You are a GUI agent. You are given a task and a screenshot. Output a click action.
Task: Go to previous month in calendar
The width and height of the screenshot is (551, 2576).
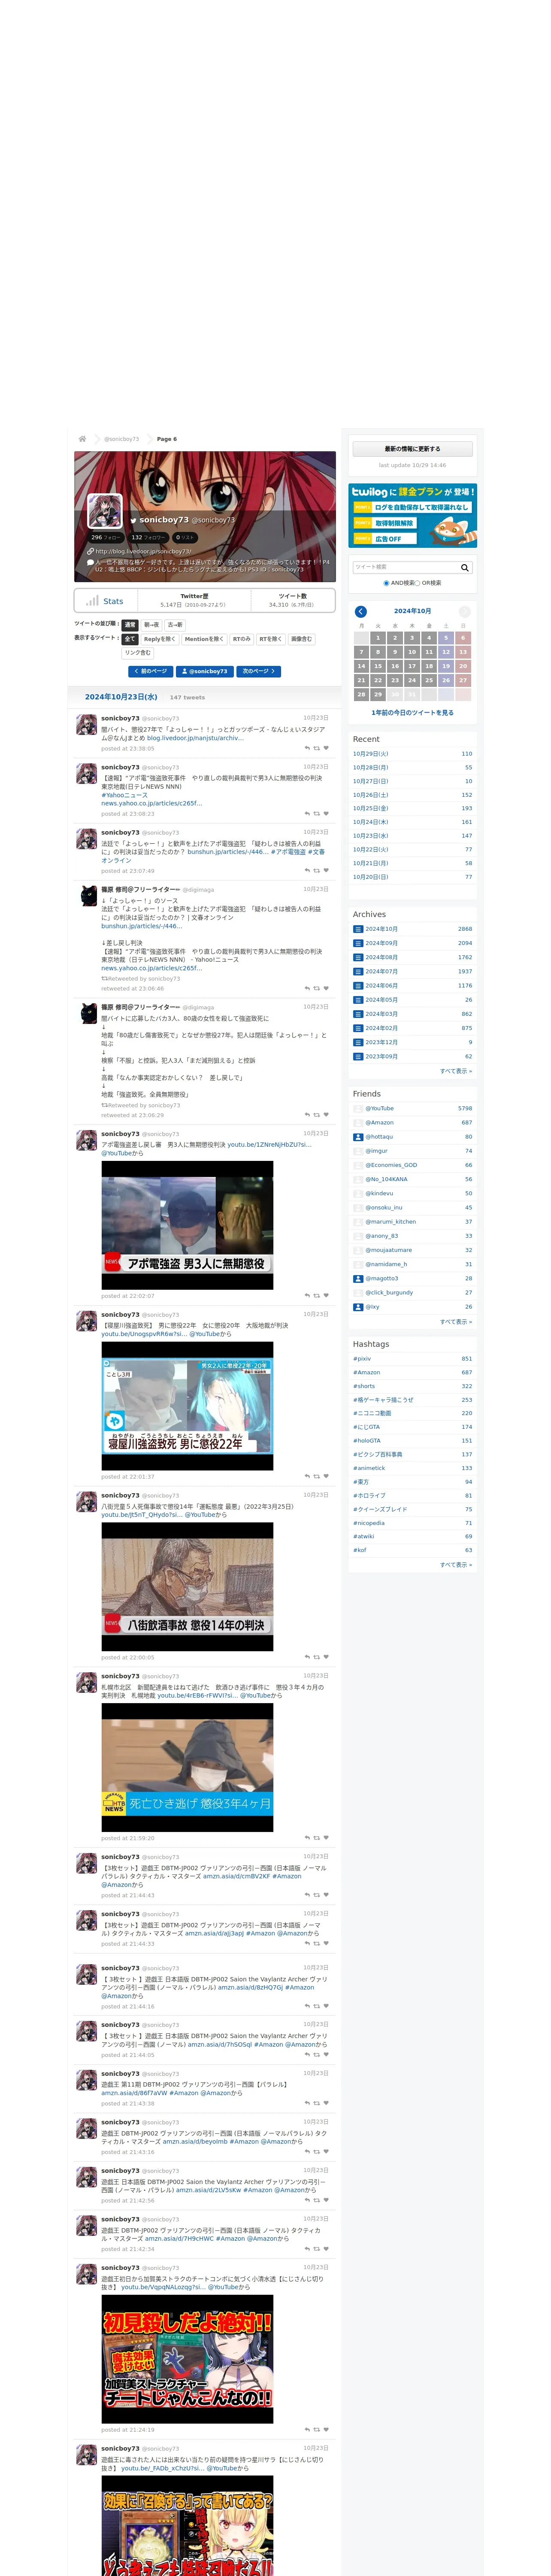click(x=361, y=611)
